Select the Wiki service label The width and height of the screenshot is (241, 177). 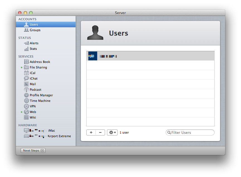tap(33, 117)
